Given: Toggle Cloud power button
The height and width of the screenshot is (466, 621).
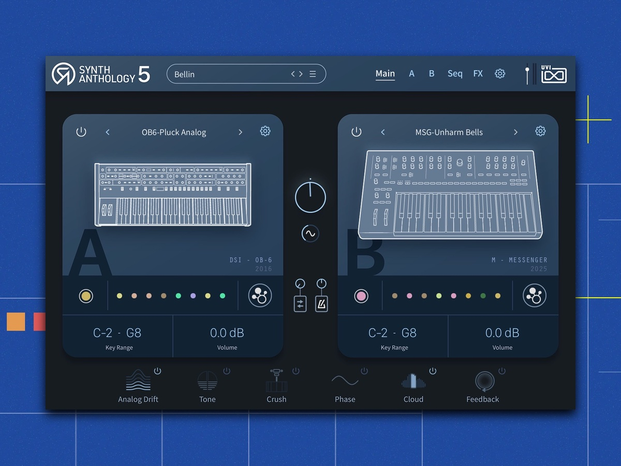Looking at the screenshot, I should pos(433,371).
